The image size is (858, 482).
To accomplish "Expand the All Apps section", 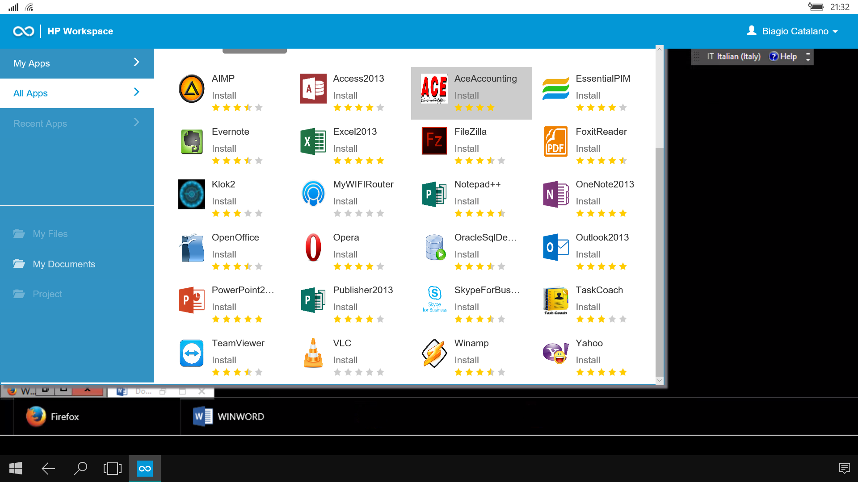I will click(137, 92).
